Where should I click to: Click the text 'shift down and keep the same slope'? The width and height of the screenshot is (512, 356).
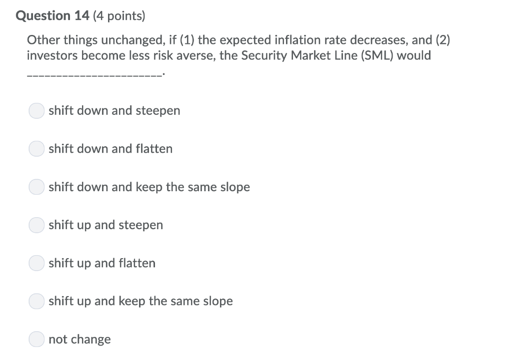coord(149,187)
